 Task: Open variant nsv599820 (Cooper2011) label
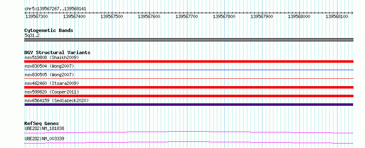(52, 92)
